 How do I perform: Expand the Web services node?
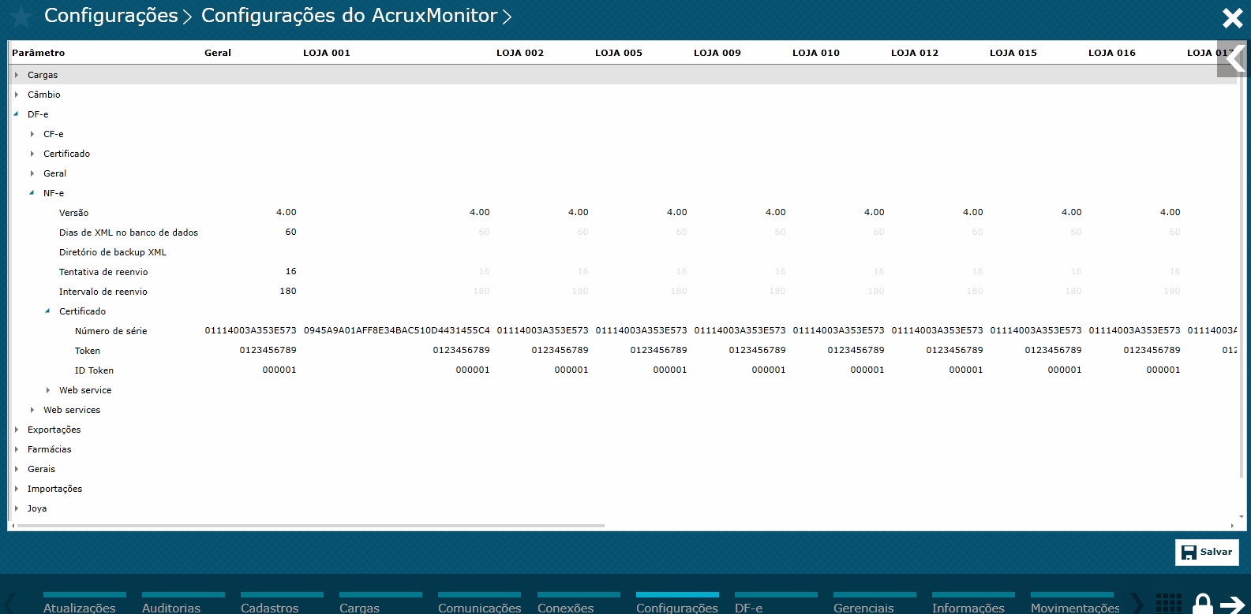tap(32, 410)
